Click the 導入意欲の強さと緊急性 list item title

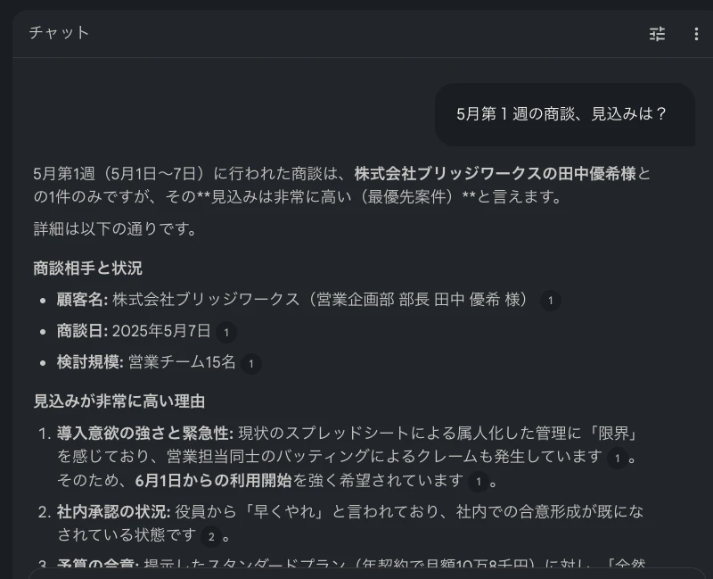click(144, 434)
